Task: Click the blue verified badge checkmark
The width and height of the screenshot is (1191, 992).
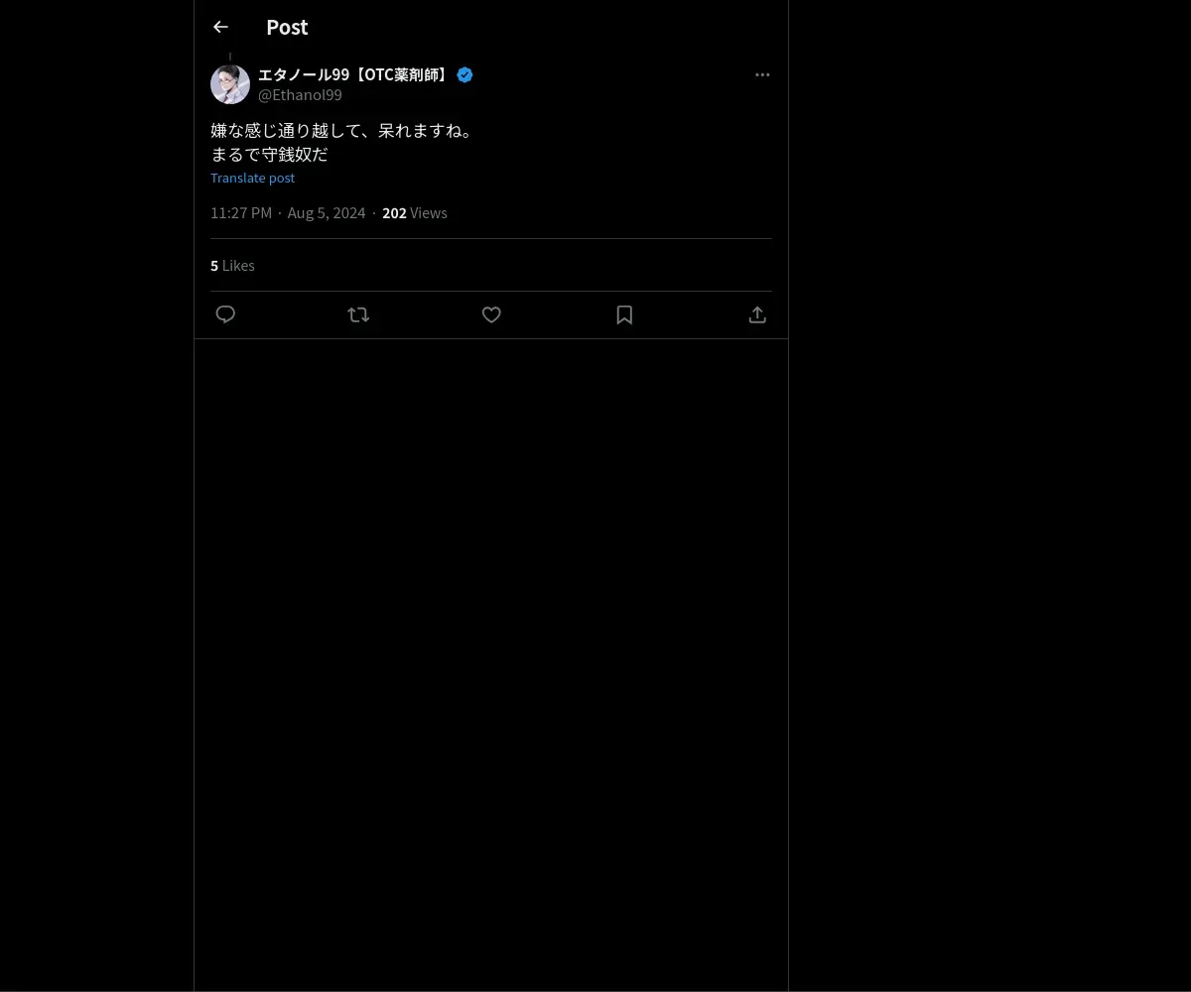Action: (464, 74)
